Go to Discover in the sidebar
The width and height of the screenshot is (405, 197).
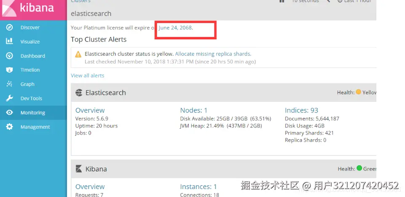point(30,28)
